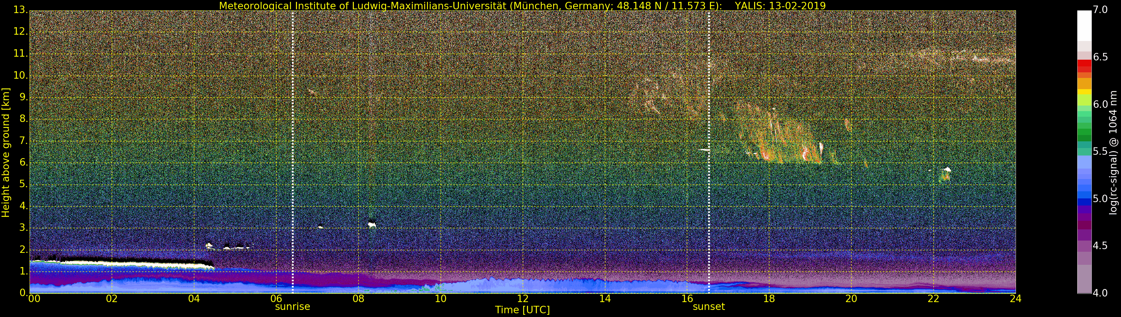Click the time tick label '18'

pos(769,299)
